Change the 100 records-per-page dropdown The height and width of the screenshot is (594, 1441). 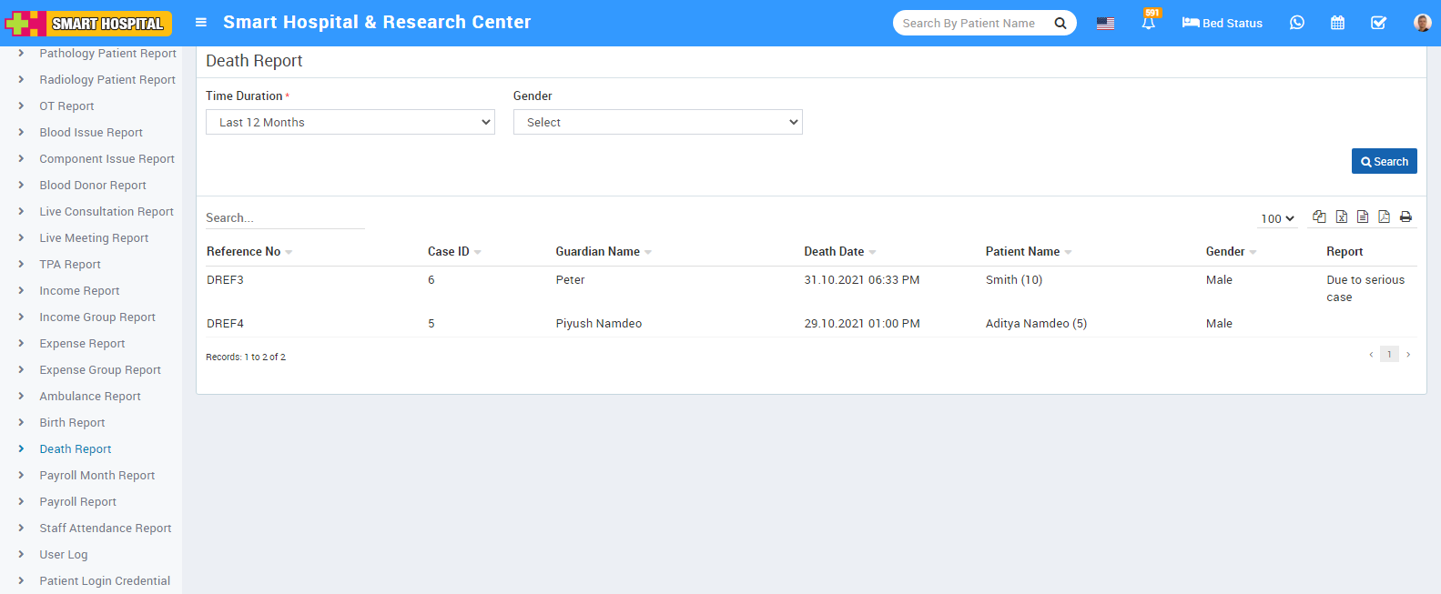(1277, 218)
